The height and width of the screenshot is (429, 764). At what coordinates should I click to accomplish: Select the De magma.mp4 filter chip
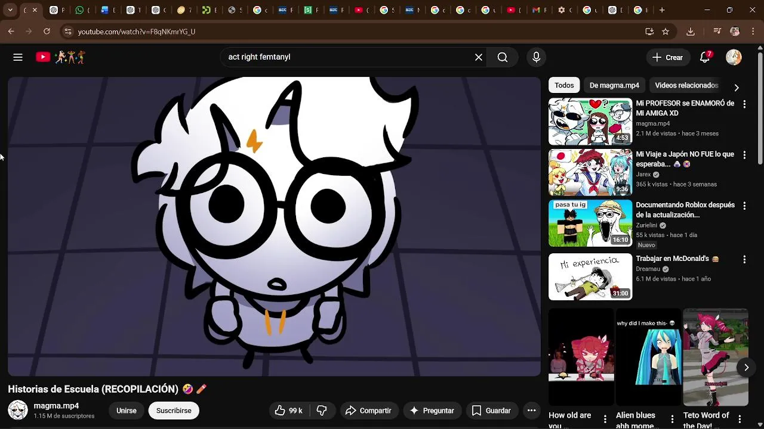[x=614, y=85]
